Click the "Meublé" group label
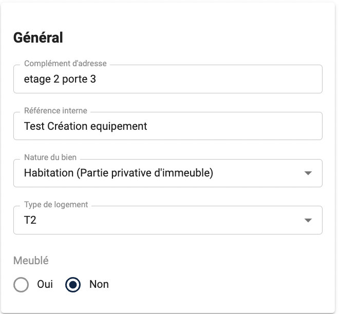 click(31, 261)
